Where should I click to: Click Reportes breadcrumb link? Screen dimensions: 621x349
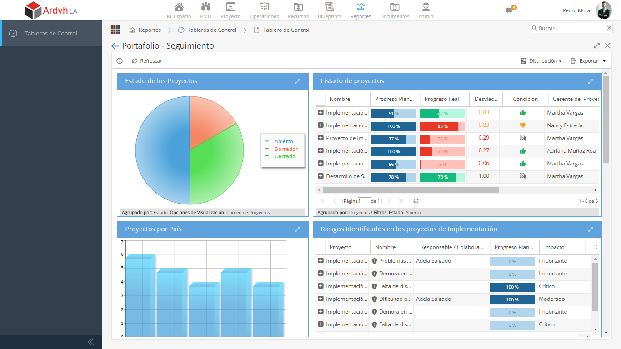145,30
